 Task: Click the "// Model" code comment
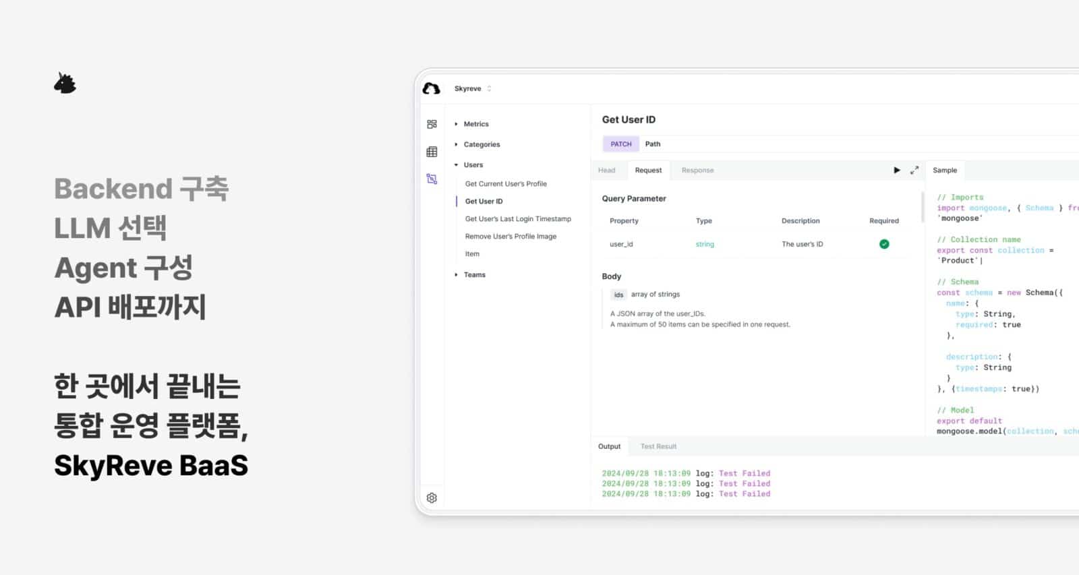(956, 410)
